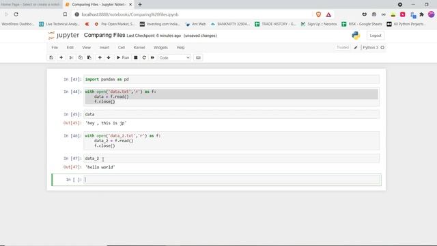Open the File menu
Viewport: 437px width, 246px height.
(55, 48)
